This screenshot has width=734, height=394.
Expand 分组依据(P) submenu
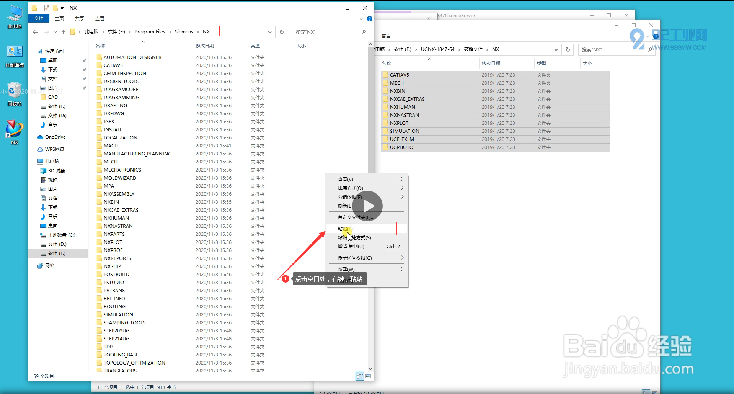(402, 197)
